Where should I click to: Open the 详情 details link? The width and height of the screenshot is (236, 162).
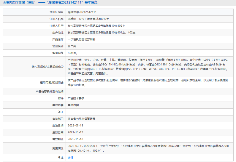70,158
